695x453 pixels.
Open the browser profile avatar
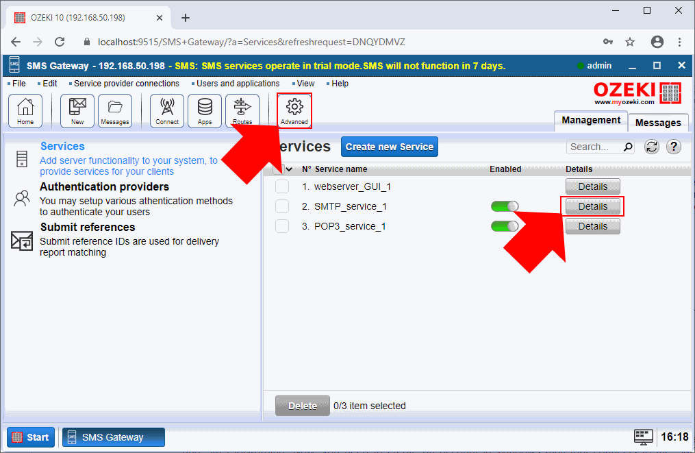[x=657, y=42]
